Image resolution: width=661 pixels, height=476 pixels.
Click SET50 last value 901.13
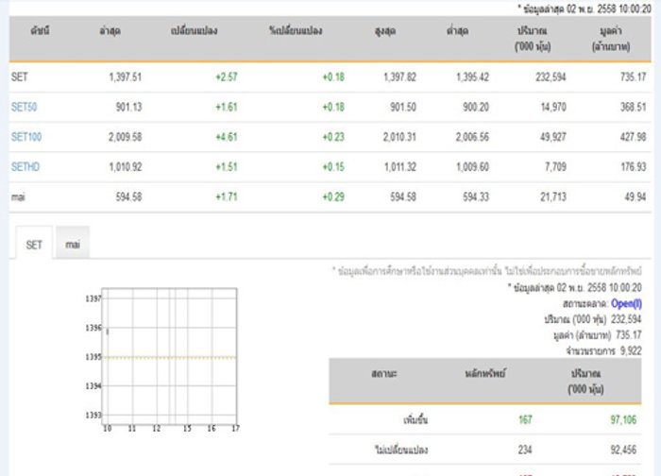coord(128,107)
